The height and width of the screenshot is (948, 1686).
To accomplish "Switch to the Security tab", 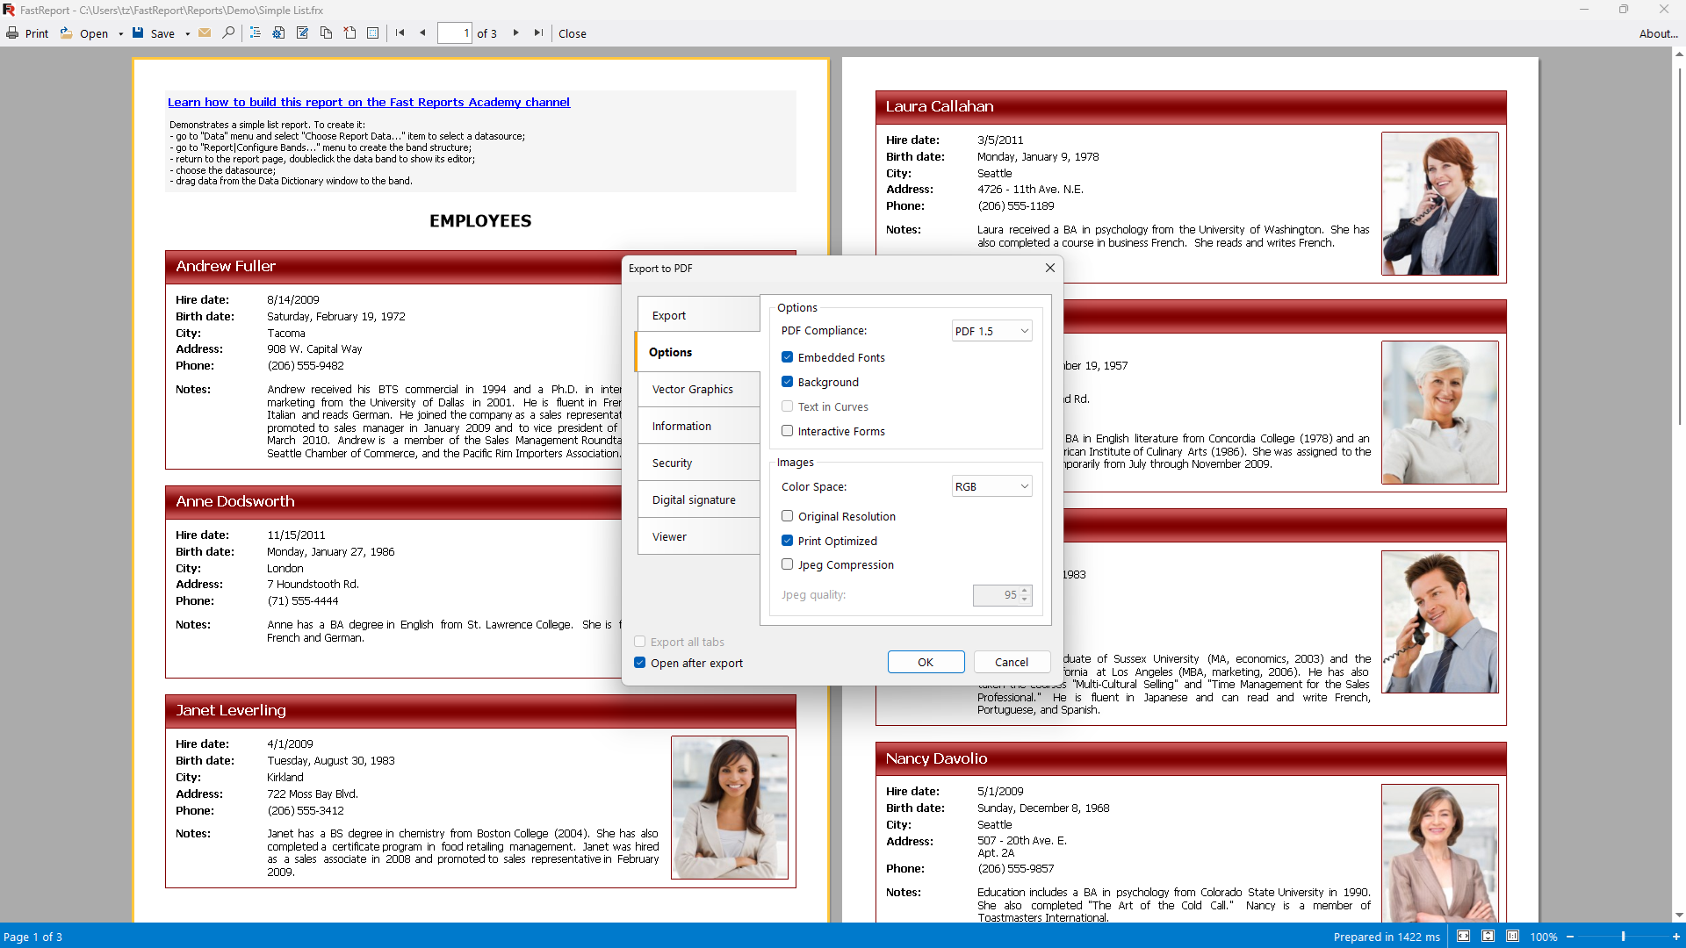I will [x=698, y=463].
